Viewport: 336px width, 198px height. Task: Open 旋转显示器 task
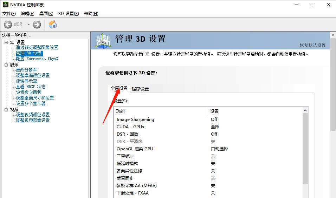tap(27, 81)
